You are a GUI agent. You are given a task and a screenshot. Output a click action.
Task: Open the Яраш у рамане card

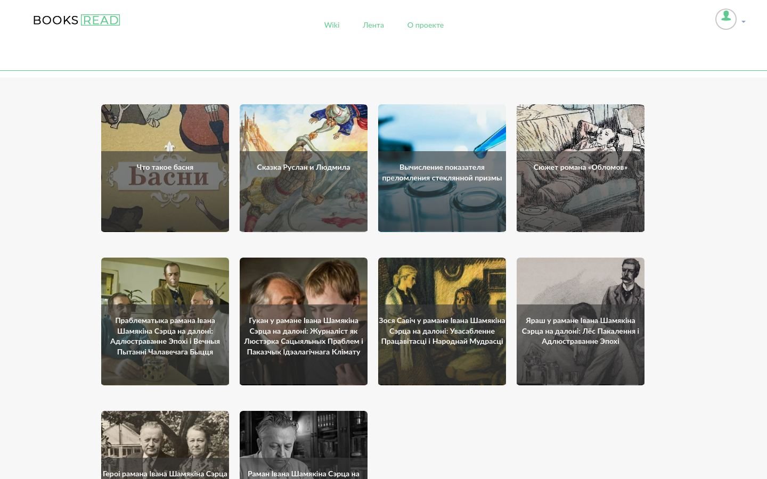point(581,321)
